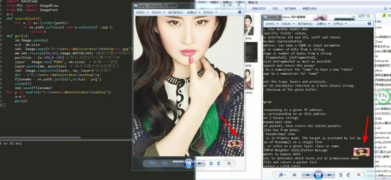Image resolution: width=391 pixels, height=180 pixels.
Task: Open 刻录(U) menu in 1.png viewer
Action: (x=193, y=12)
